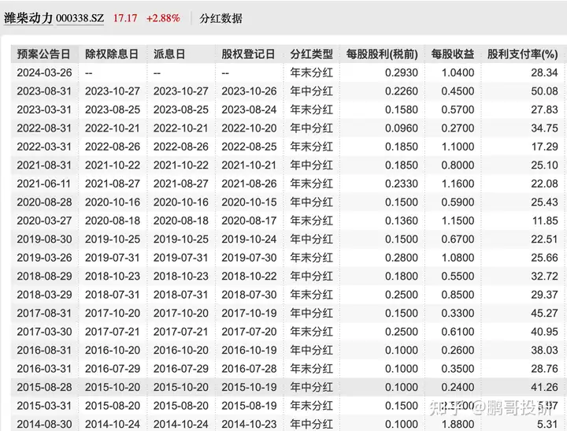Click payout ratio 40.95
The width and height of the screenshot is (567, 431).
point(544,332)
